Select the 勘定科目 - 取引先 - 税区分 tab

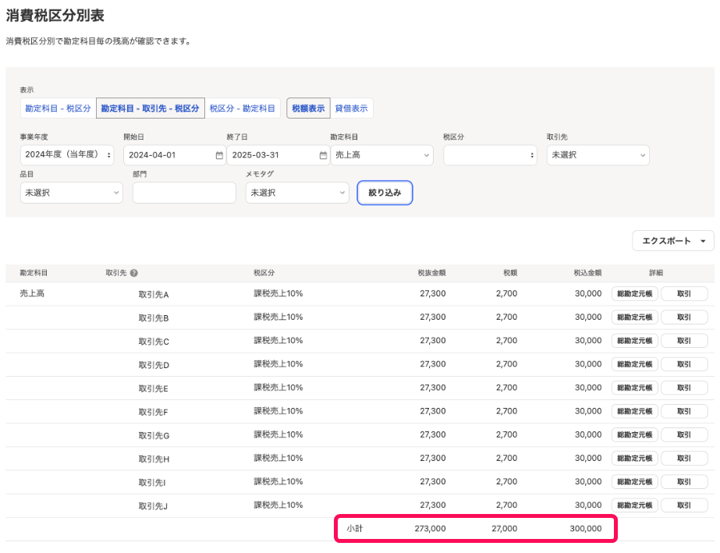150,108
